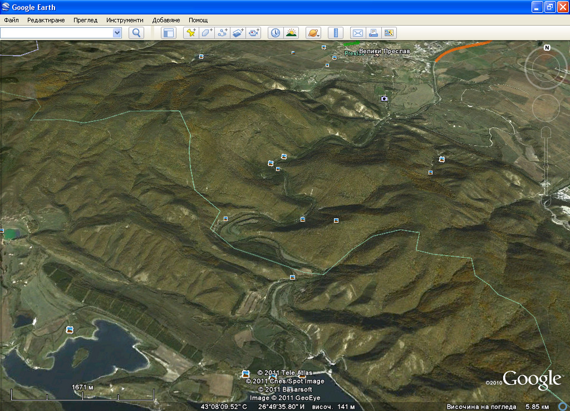
Task: Add a new placemark from toolbar
Action: [x=191, y=33]
